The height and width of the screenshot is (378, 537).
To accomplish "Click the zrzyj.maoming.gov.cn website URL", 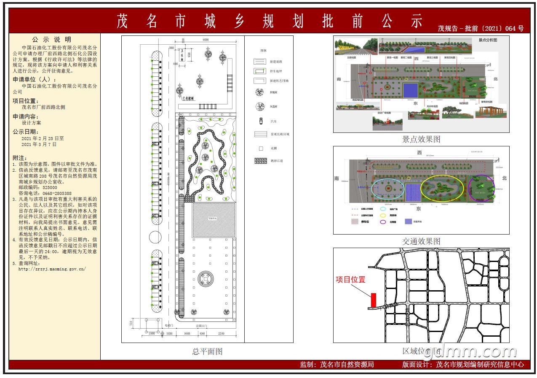I will point(52,269).
